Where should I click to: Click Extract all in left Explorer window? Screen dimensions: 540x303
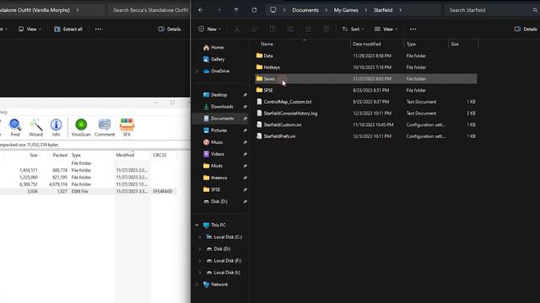coord(68,29)
